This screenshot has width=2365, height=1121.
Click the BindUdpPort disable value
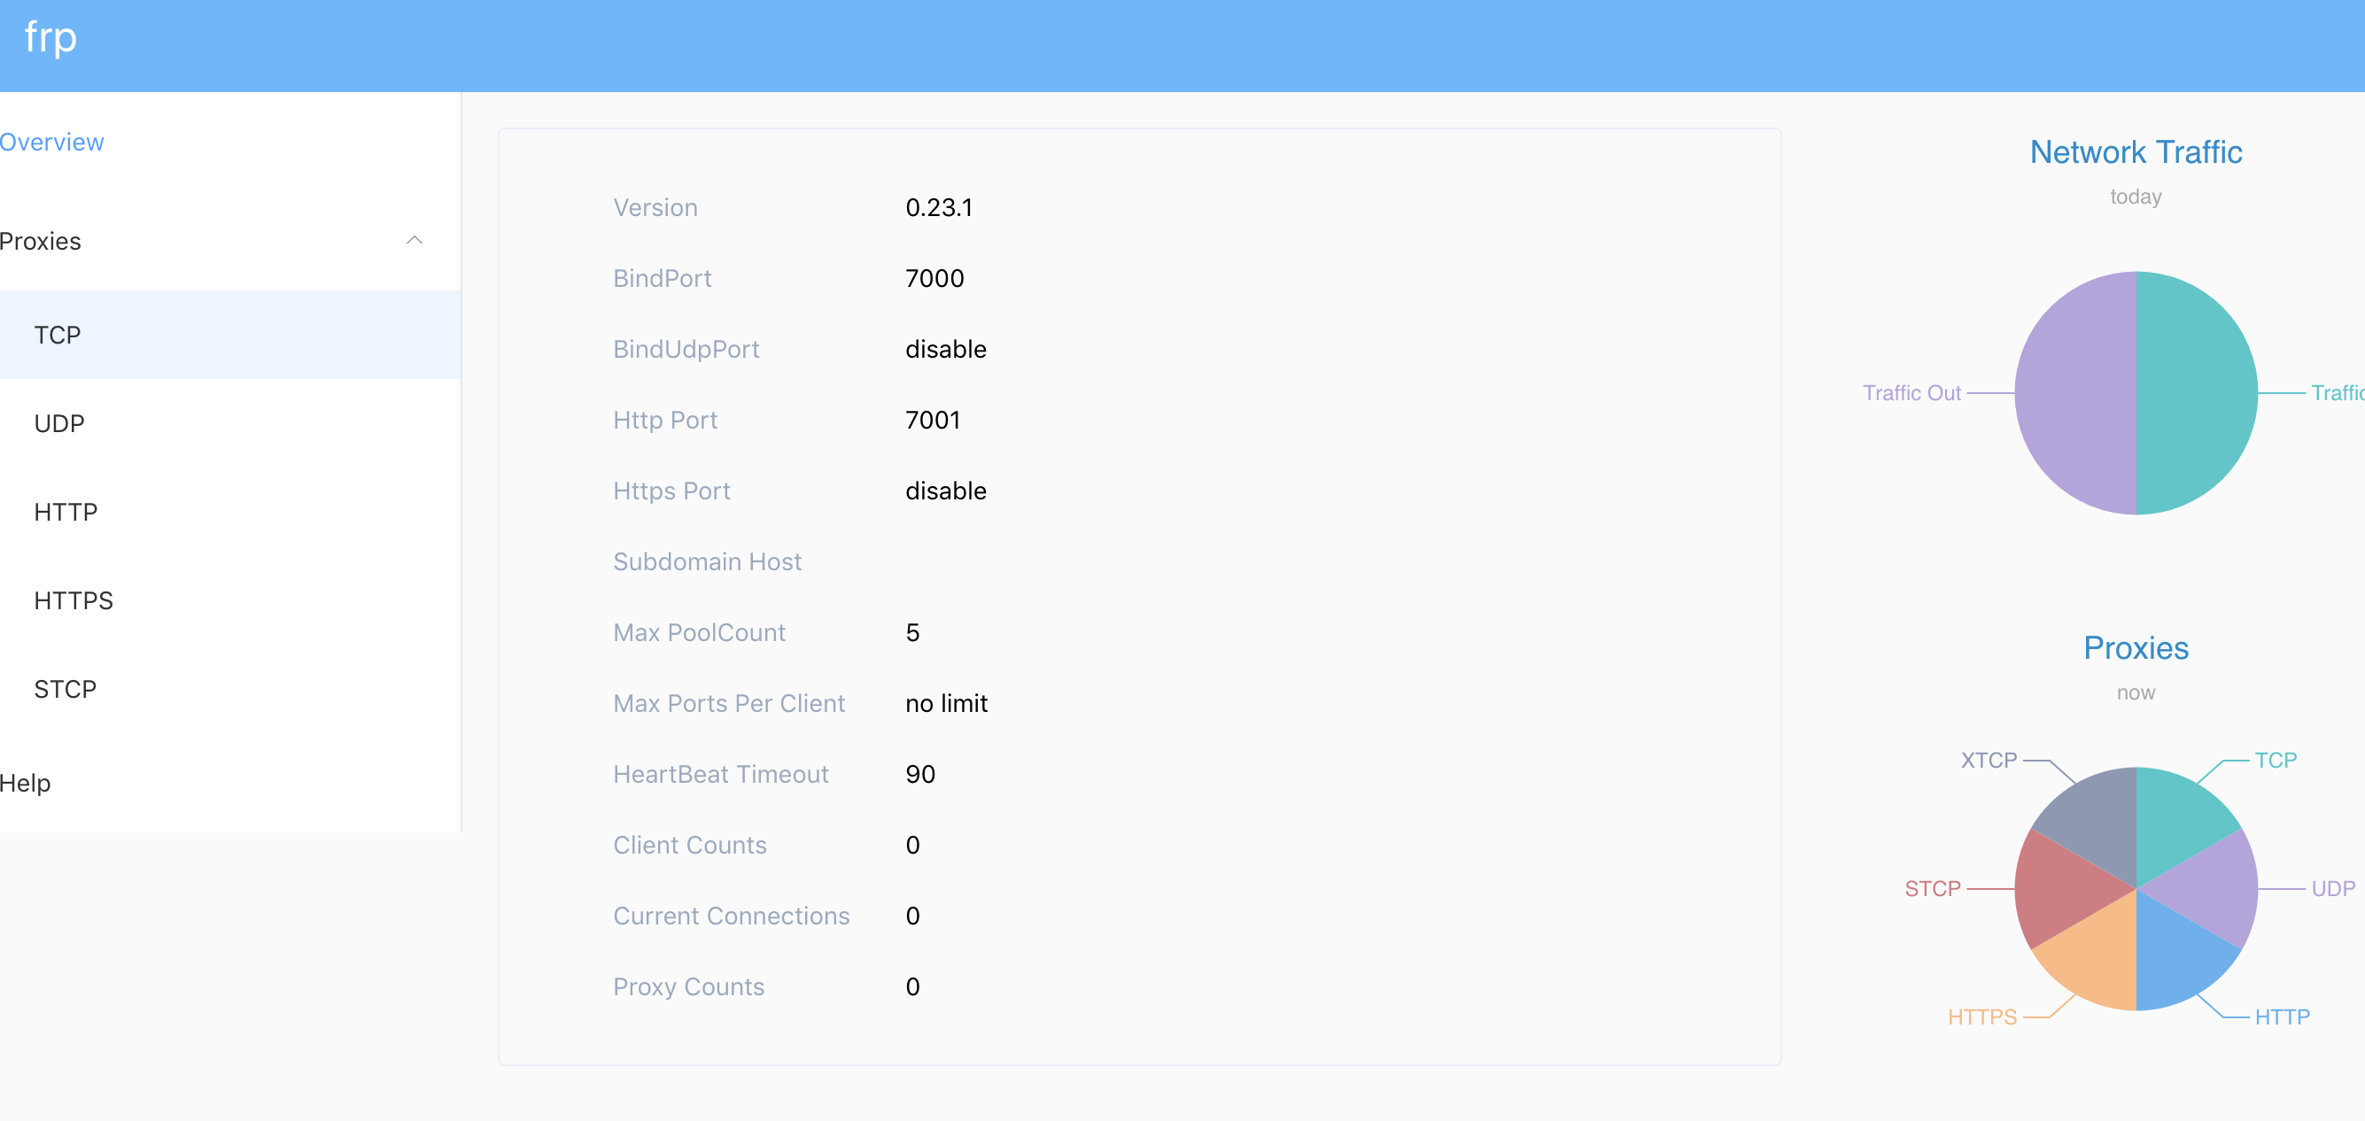(946, 349)
